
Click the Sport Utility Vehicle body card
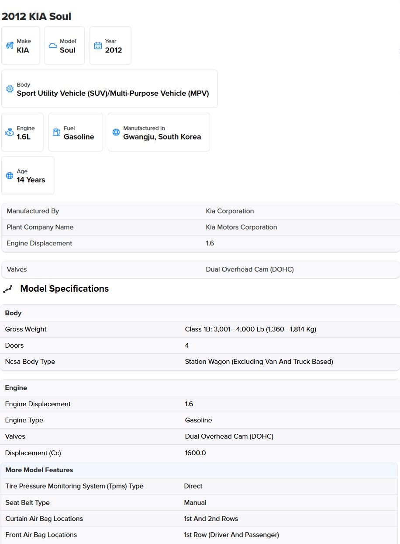click(110, 89)
